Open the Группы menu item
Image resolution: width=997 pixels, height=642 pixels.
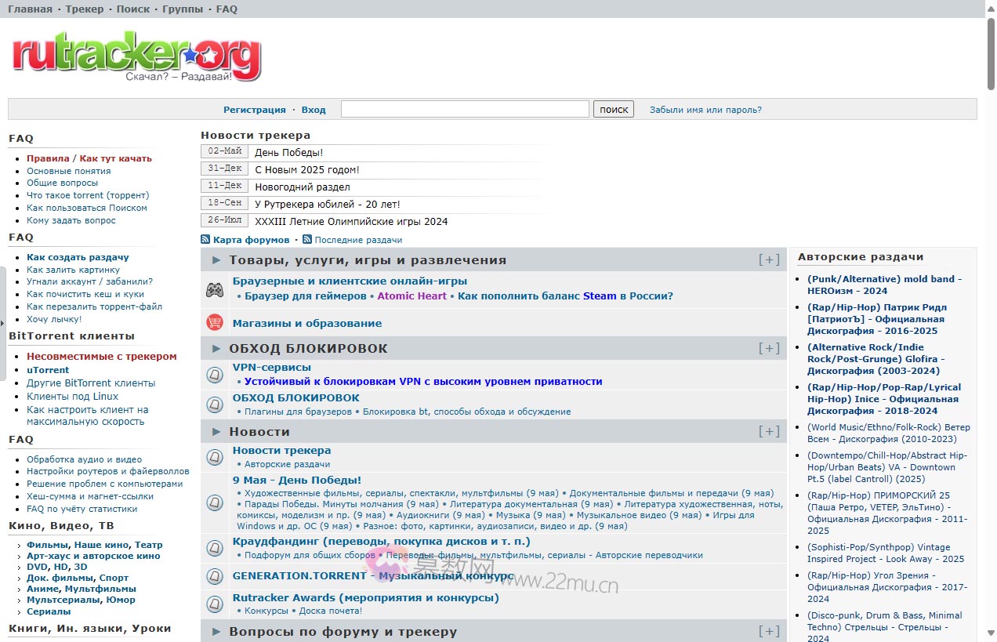183,9
